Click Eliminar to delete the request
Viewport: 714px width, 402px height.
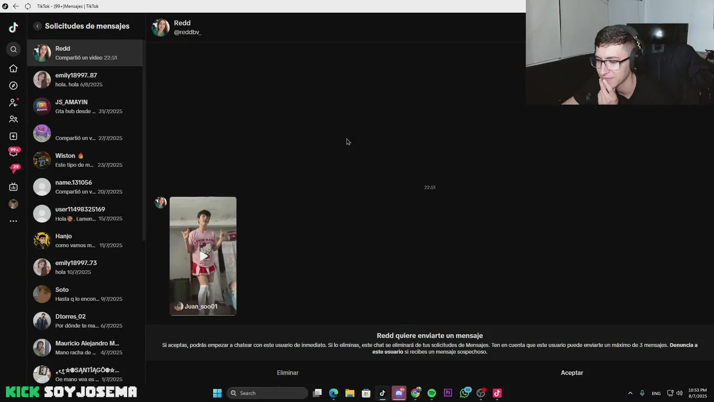click(288, 372)
